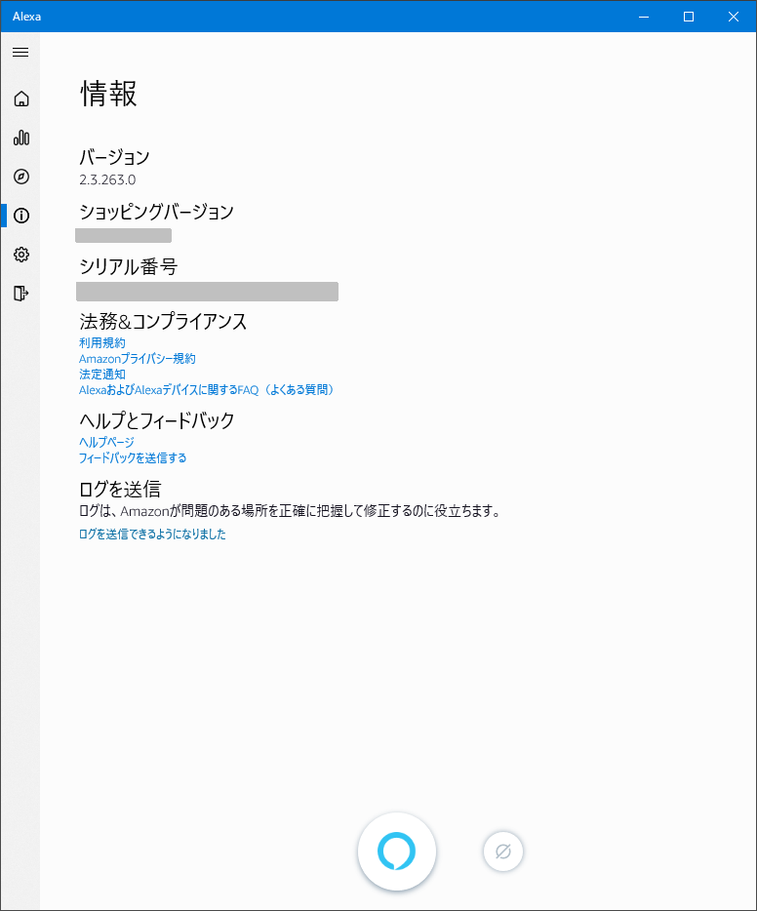
Task: Open the compass explore icon
Action: (x=21, y=177)
